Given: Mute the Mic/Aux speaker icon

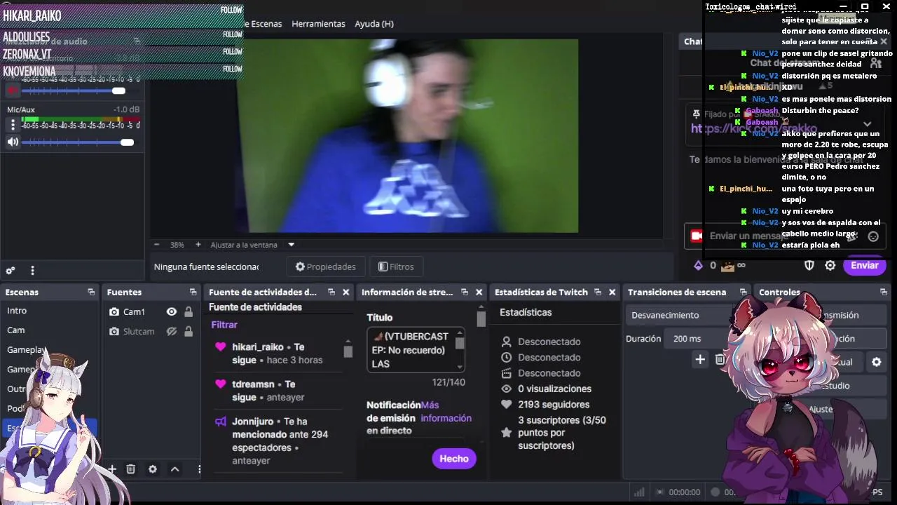Looking at the screenshot, I should pyautogui.click(x=13, y=142).
